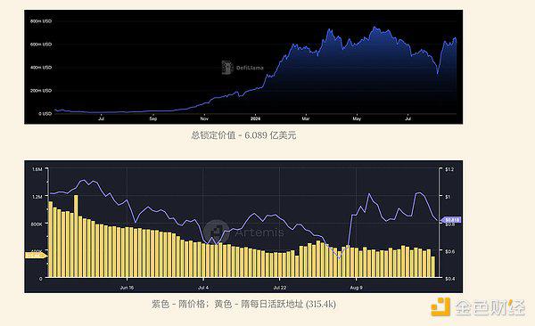Image resolution: width=535 pixels, height=326 pixels.
Task: Select the Nov label on the TVL timeline
Action: coord(204,118)
